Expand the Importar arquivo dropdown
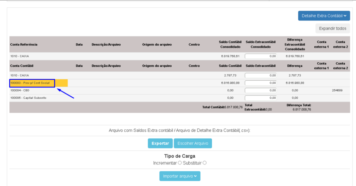Viewport: 356px width, 186px height. 180,176
